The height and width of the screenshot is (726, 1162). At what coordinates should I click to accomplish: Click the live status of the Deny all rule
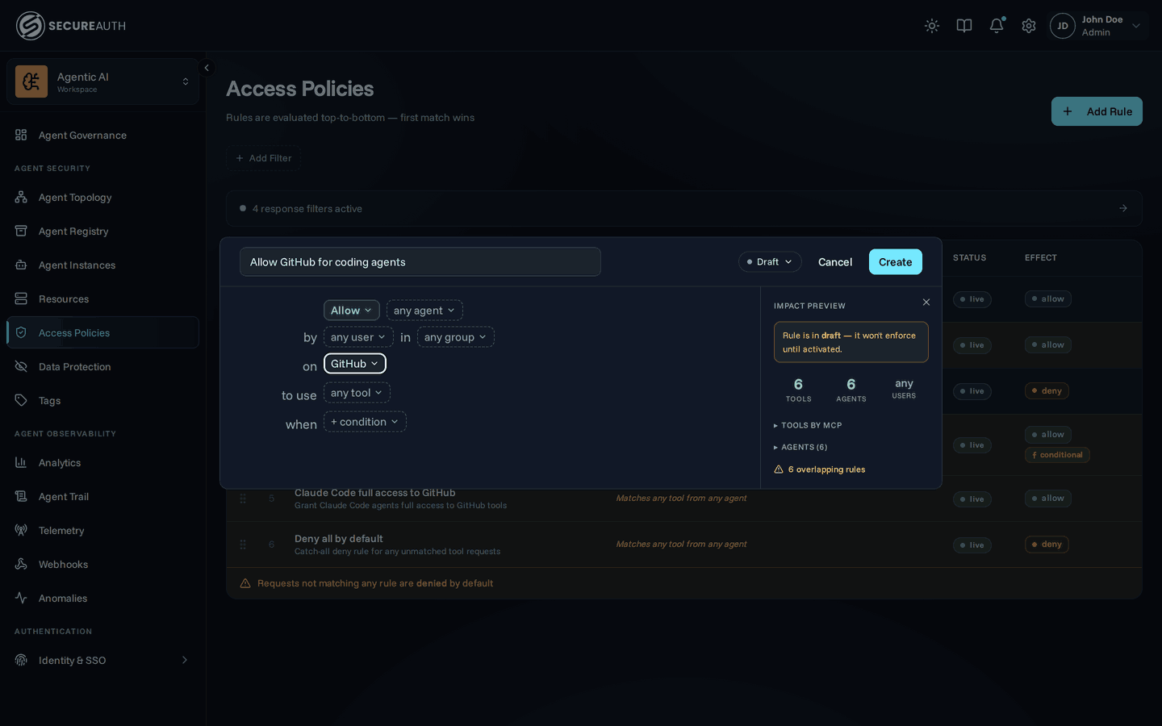[x=972, y=545]
